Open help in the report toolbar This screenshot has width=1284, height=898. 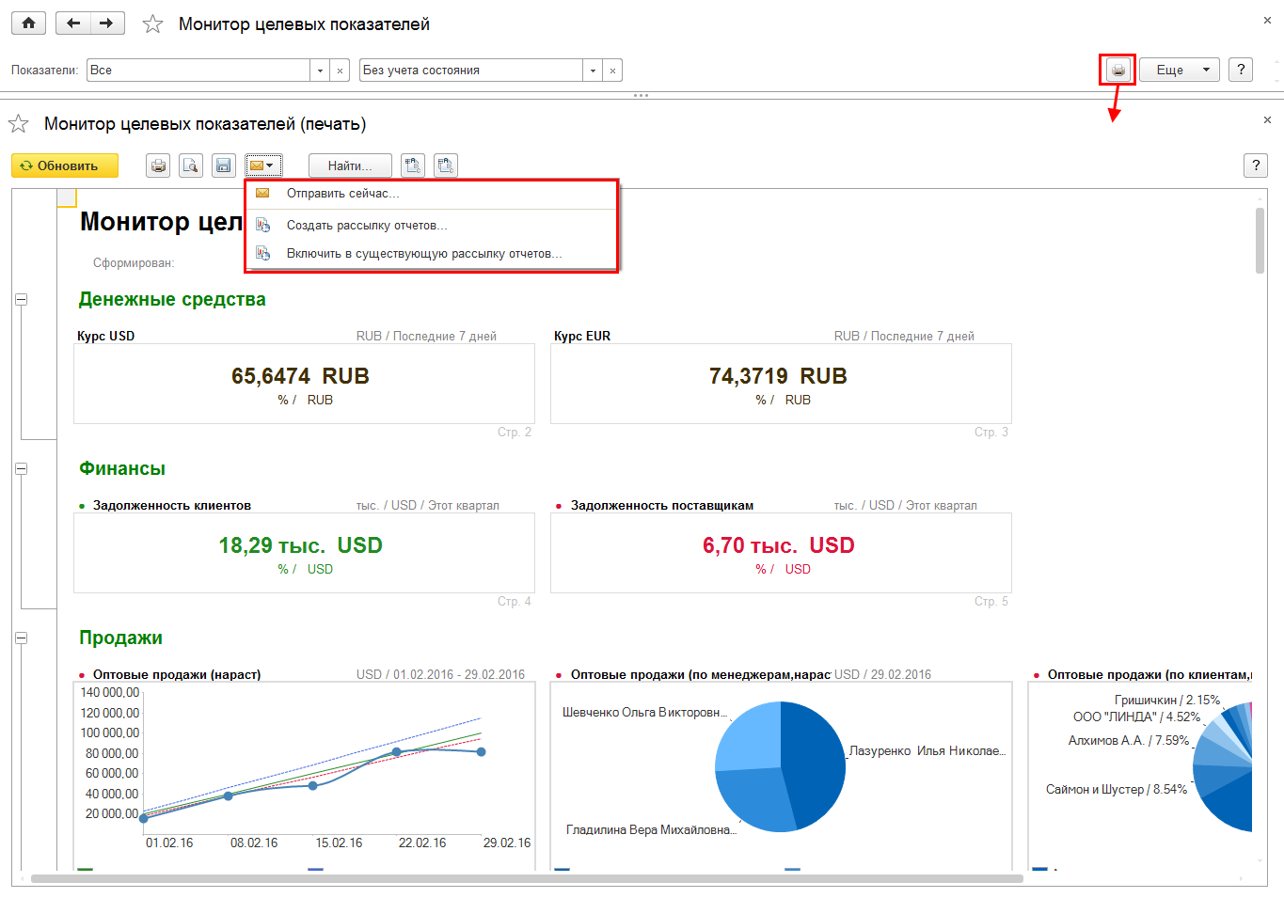tap(1256, 165)
